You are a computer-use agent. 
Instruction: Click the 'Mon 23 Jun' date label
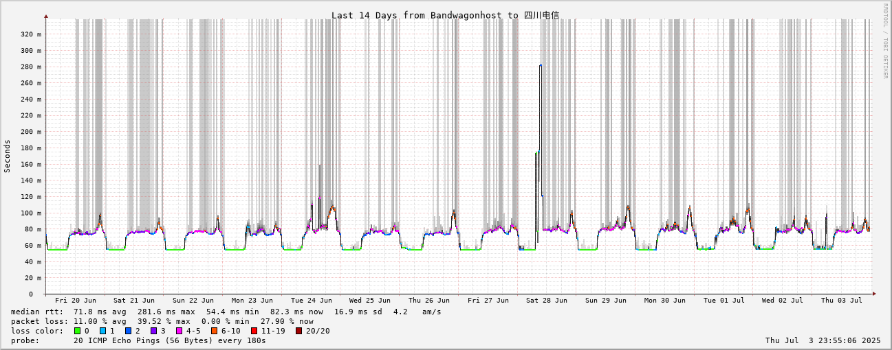[252, 301]
